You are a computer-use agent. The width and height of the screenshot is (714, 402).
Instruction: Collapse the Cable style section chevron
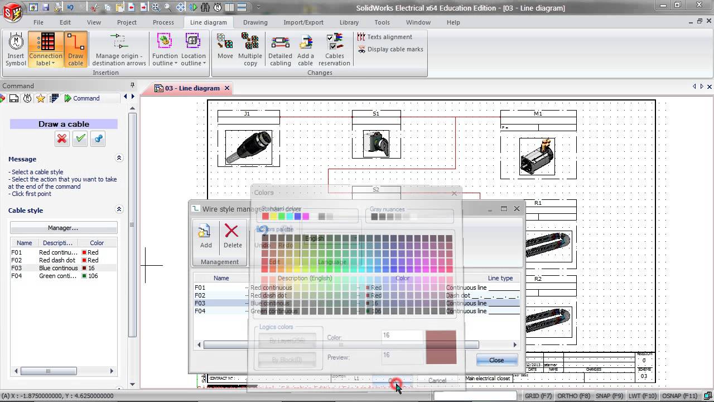point(119,209)
